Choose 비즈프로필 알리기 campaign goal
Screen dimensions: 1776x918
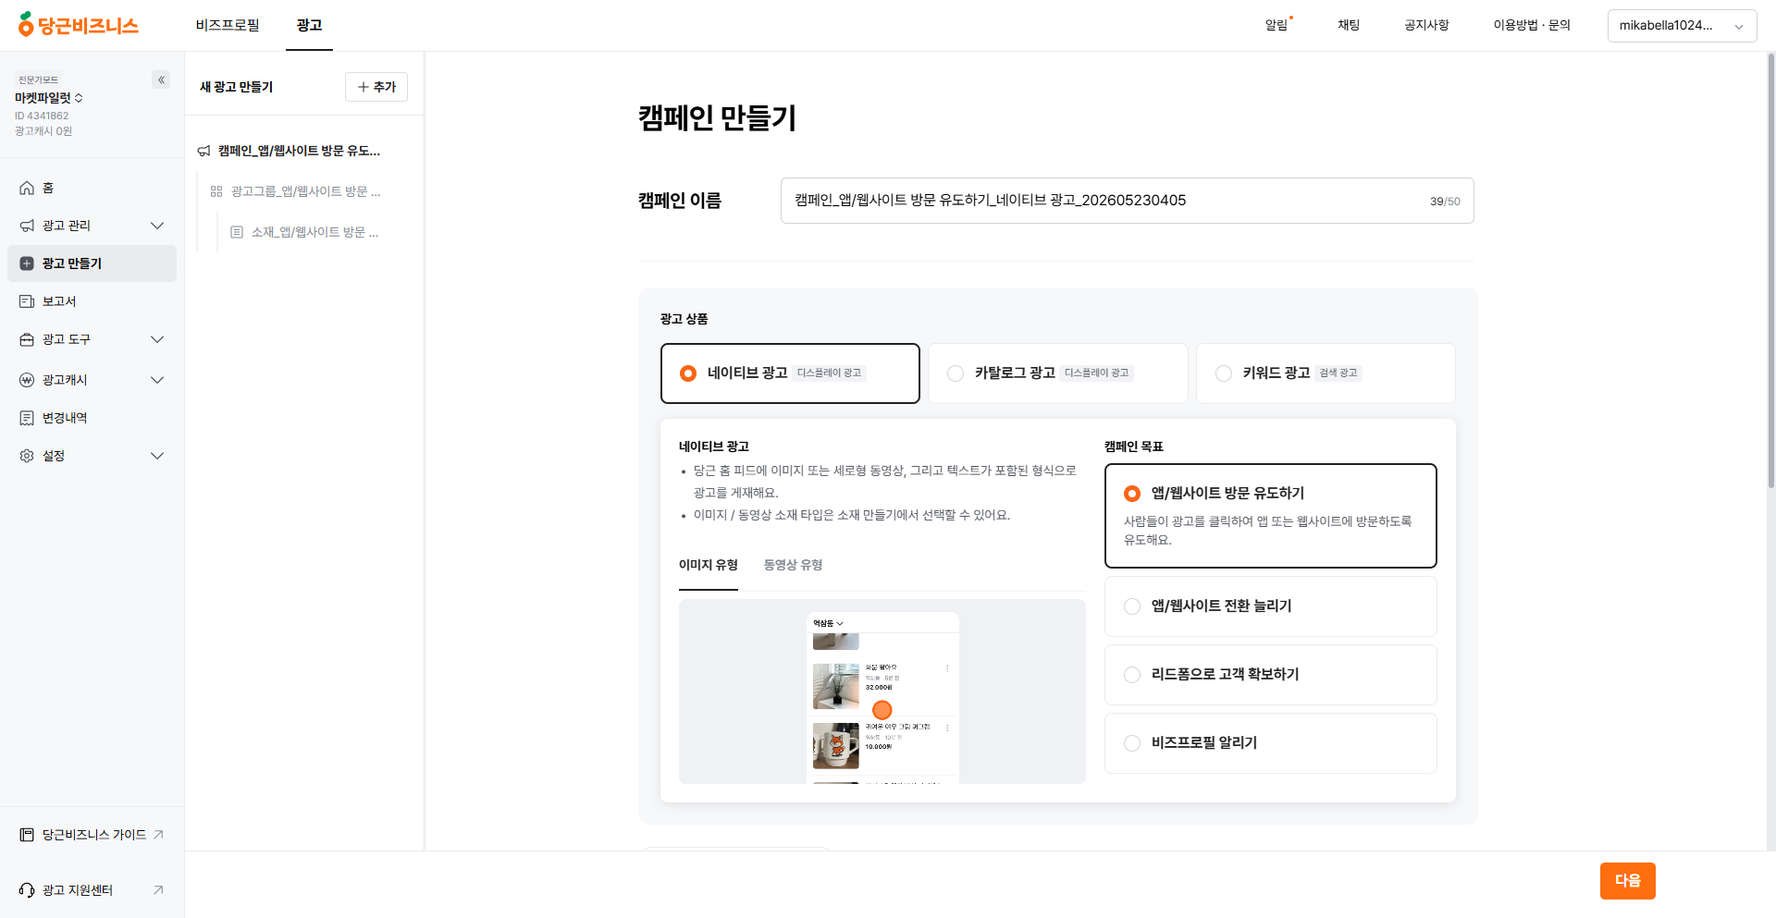(1271, 743)
